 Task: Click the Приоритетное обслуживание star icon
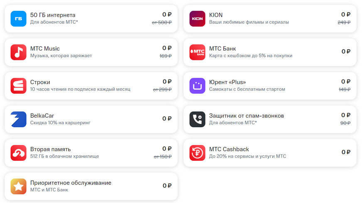pyautogui.click(x=18, y=186)
